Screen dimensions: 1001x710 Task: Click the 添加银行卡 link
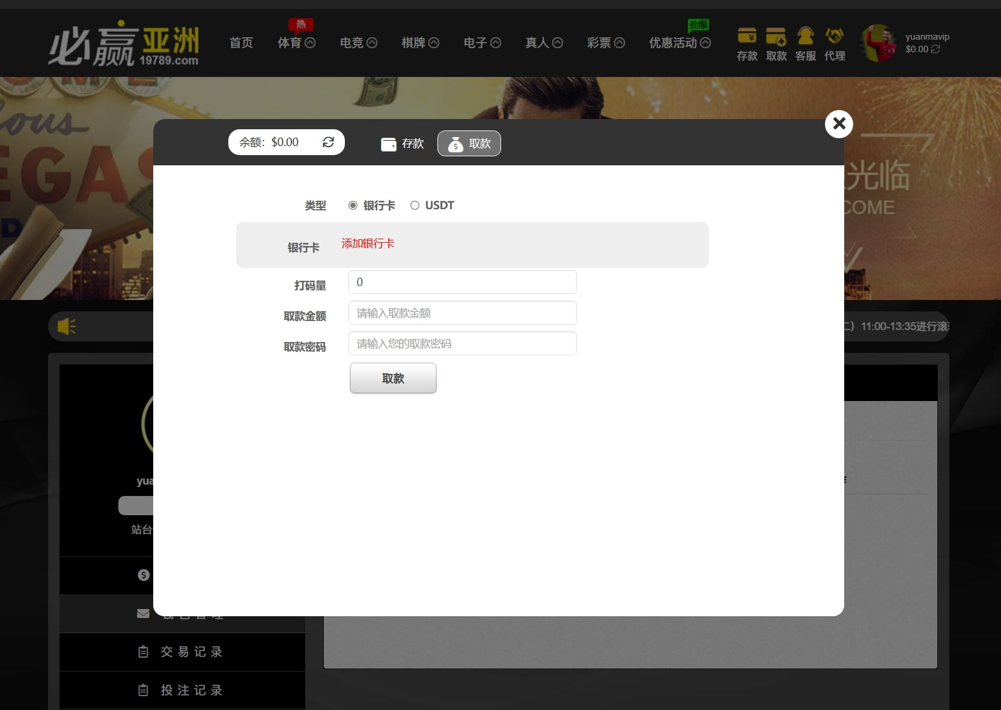368,243
